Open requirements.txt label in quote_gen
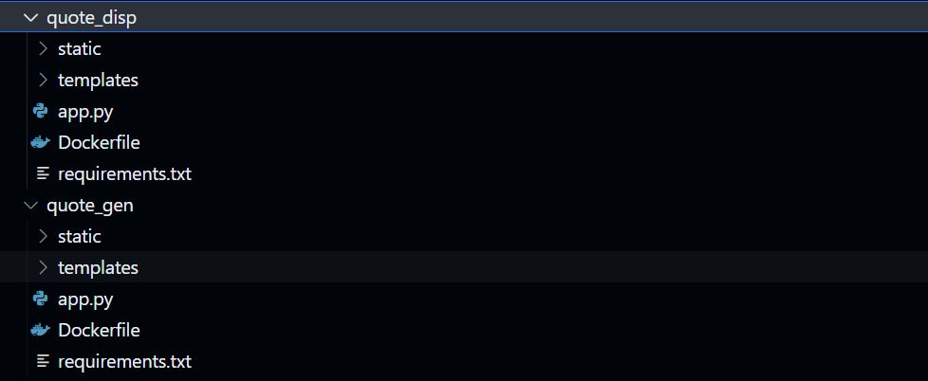Viewport: 928px width, 381px height. click(125, 361)
